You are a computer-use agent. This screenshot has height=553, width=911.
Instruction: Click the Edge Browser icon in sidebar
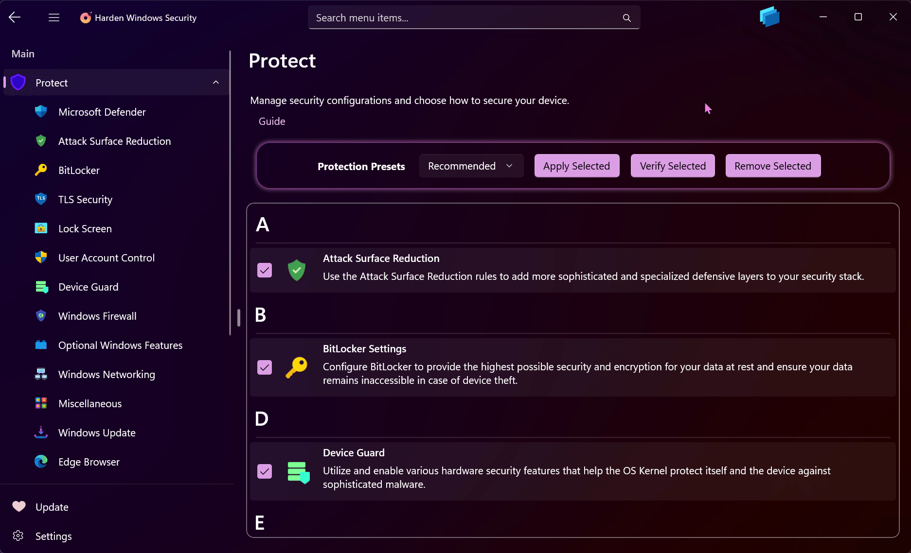coord(41,462)
